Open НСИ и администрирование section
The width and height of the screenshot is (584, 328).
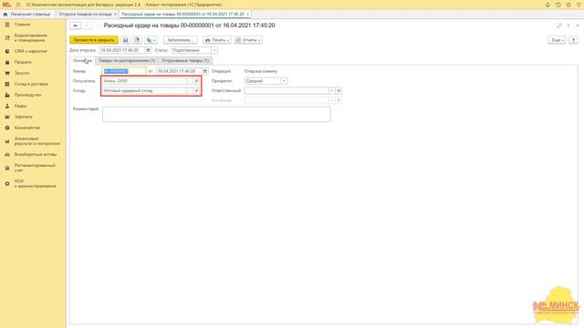[35, 184]
